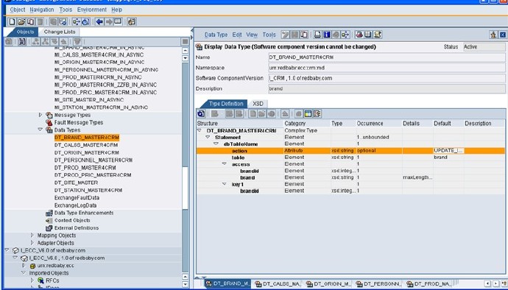Screen dimensions: 508x290
Task: Switch to the XSD tab
Action: tap(258, 104)
